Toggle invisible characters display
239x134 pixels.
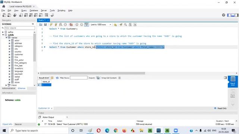tap(130, 25)
